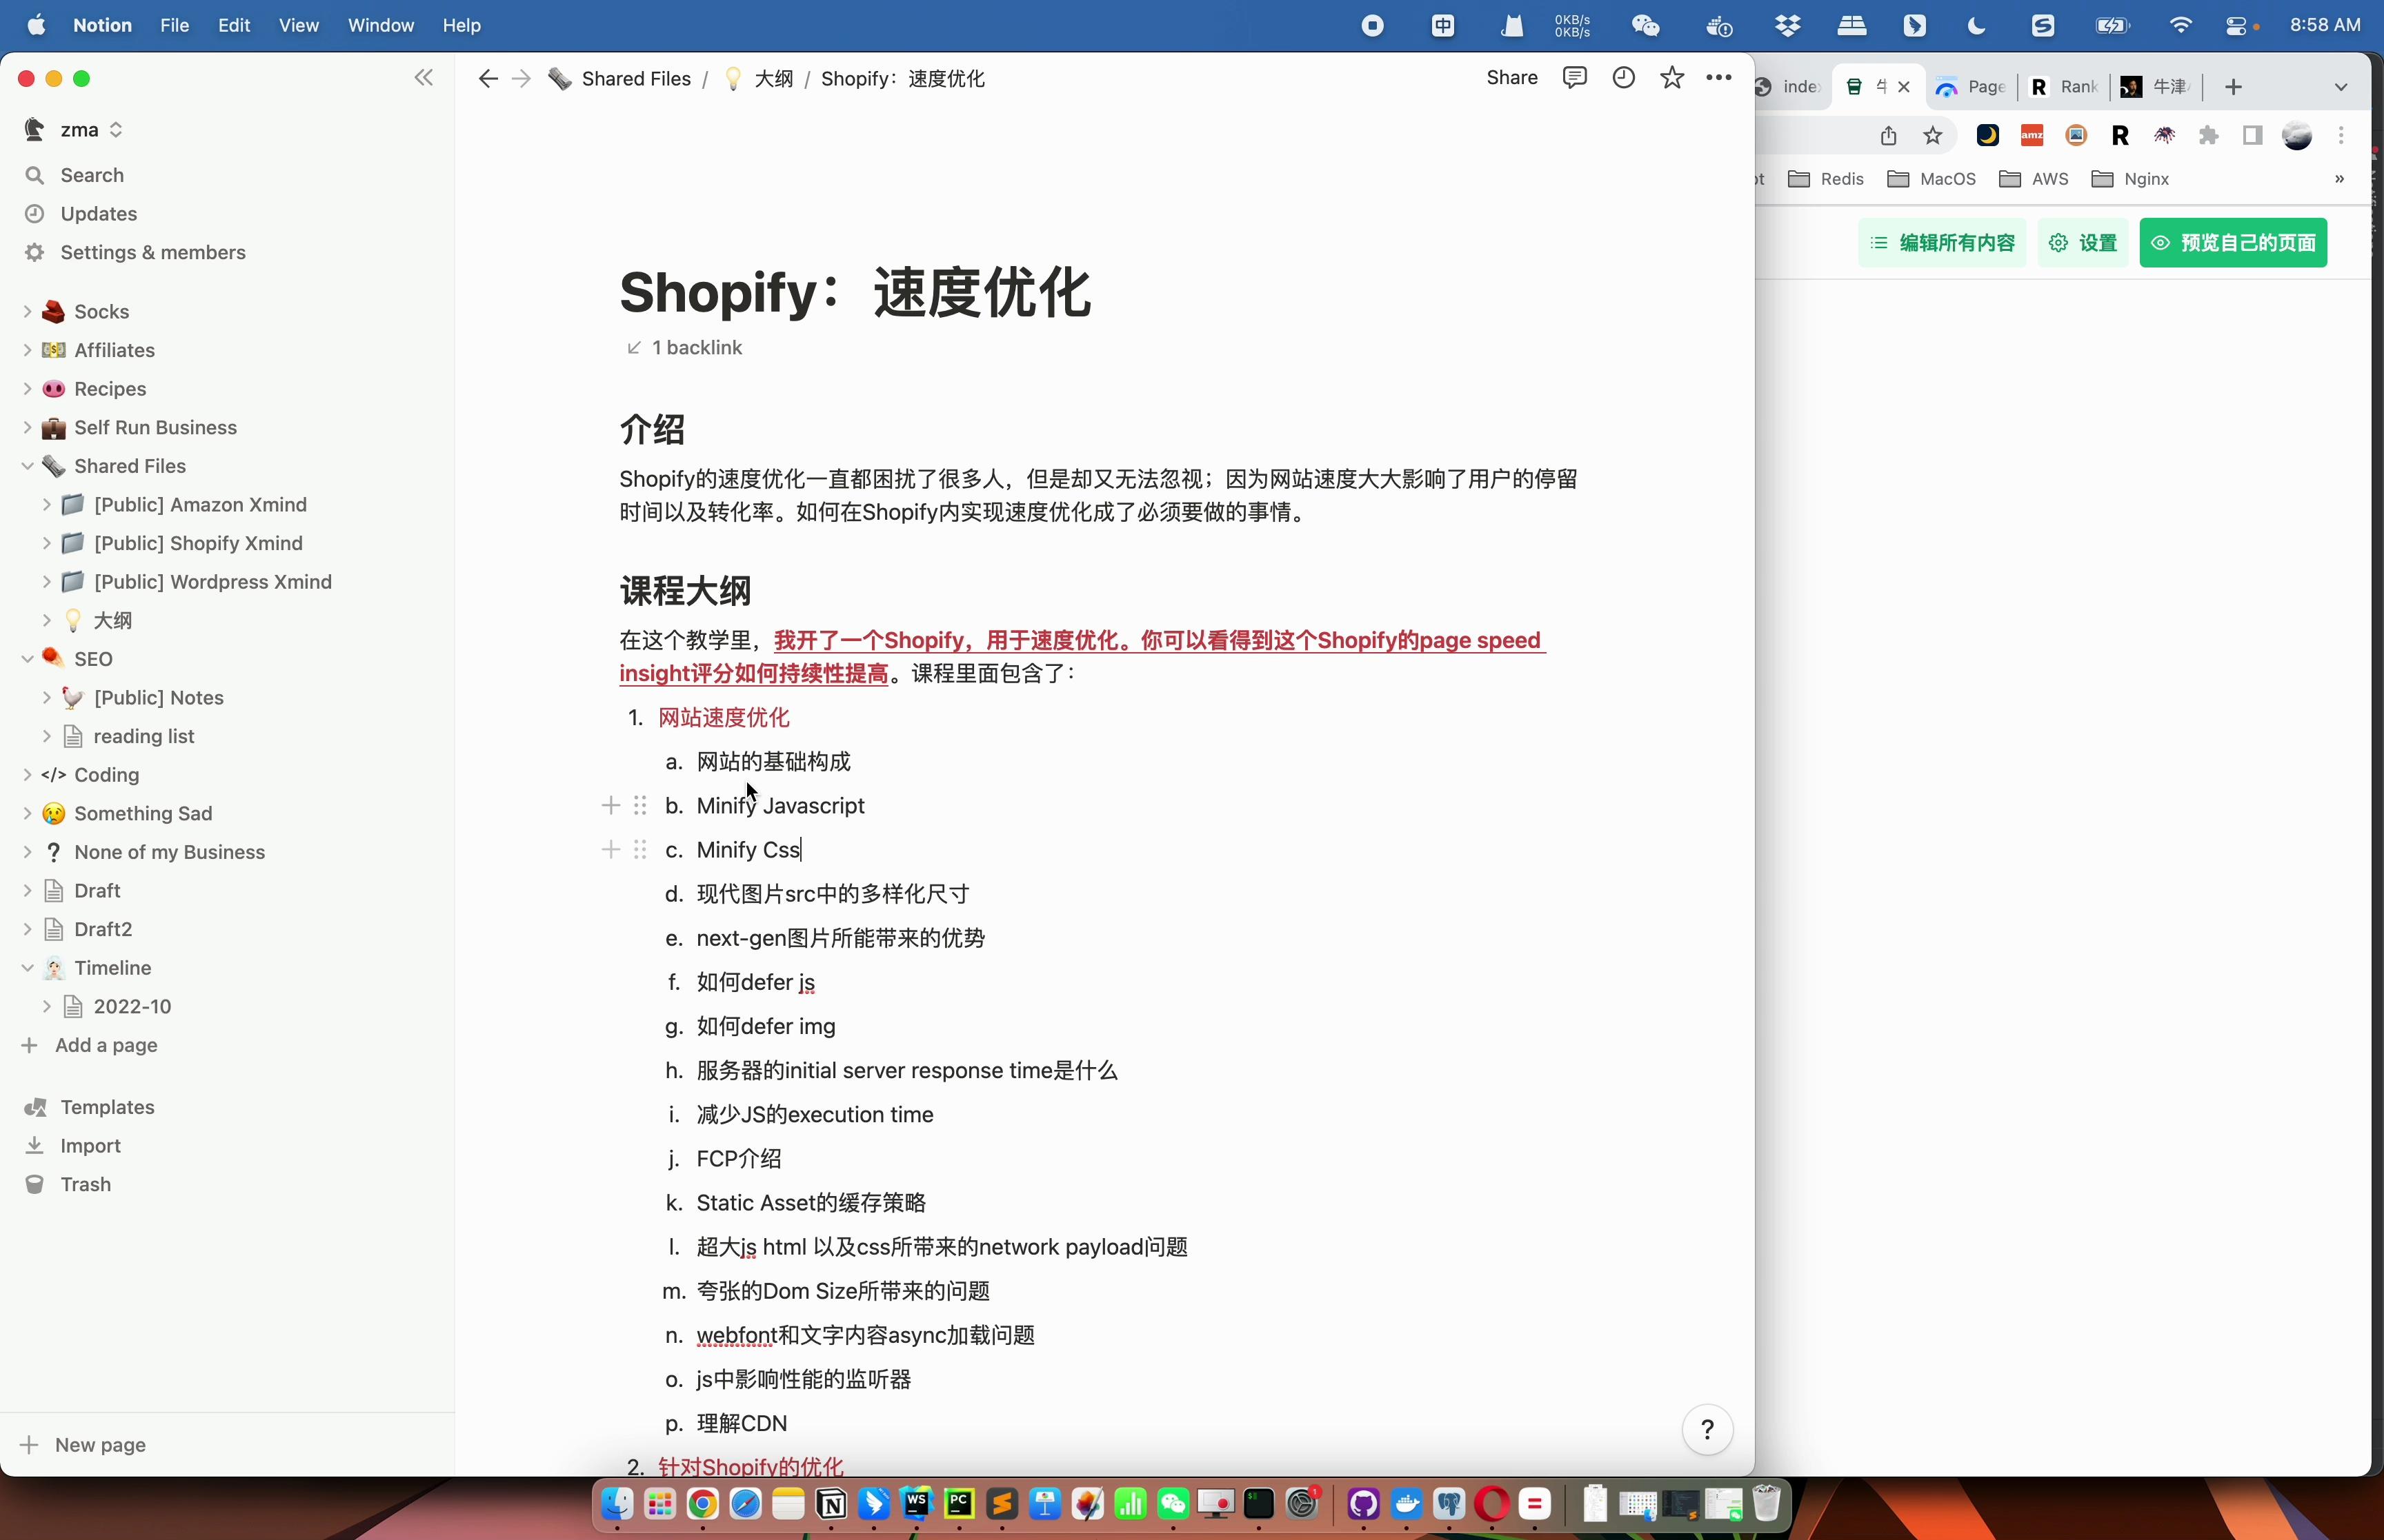Collapse the SEO section
The height and width of the screenshot is (1540, 2384).
click(x=27, y=659)
